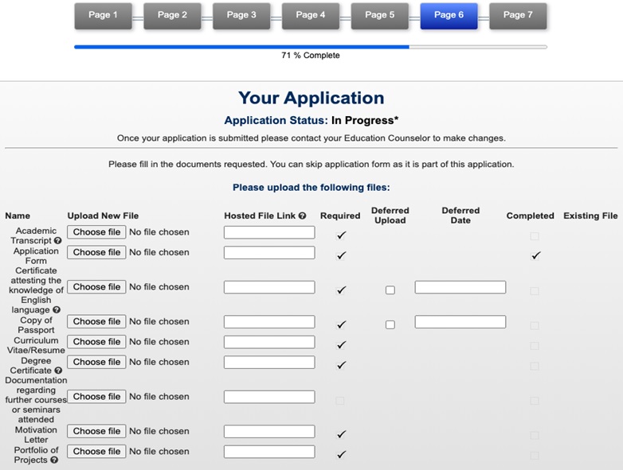Enable Deferred Upload for Copy of Passport
Screen dimensions: 623x470
(390, 324)
